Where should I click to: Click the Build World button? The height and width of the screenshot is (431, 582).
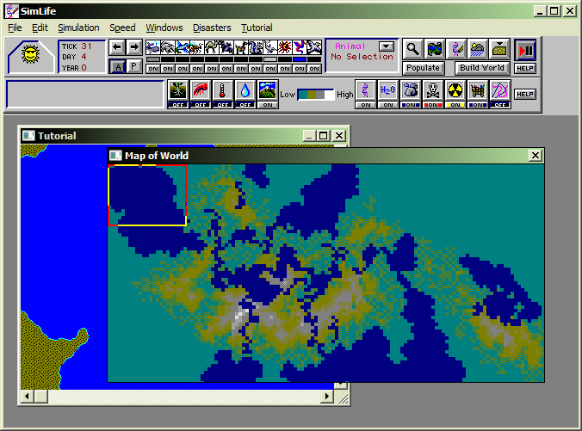482,68
